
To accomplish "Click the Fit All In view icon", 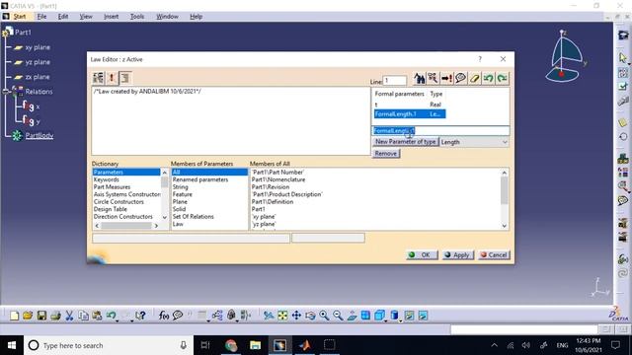I will [282, 316].
